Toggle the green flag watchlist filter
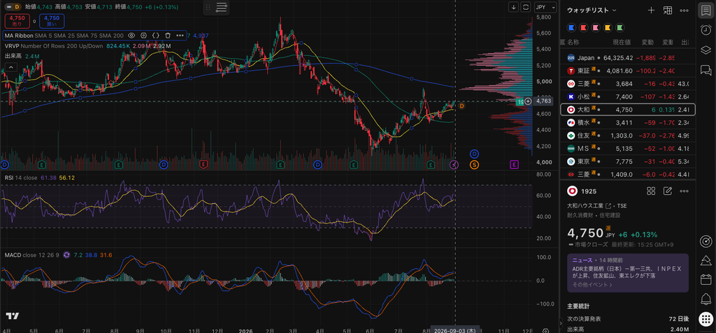Image resolution: width=716 pixels, height=333 pixels. point(620,28)
